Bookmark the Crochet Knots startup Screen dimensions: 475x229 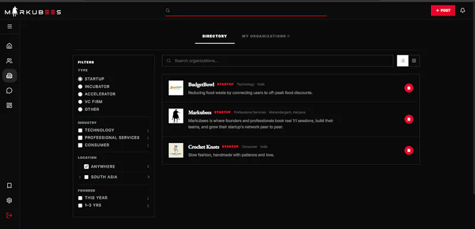[408, 150]
